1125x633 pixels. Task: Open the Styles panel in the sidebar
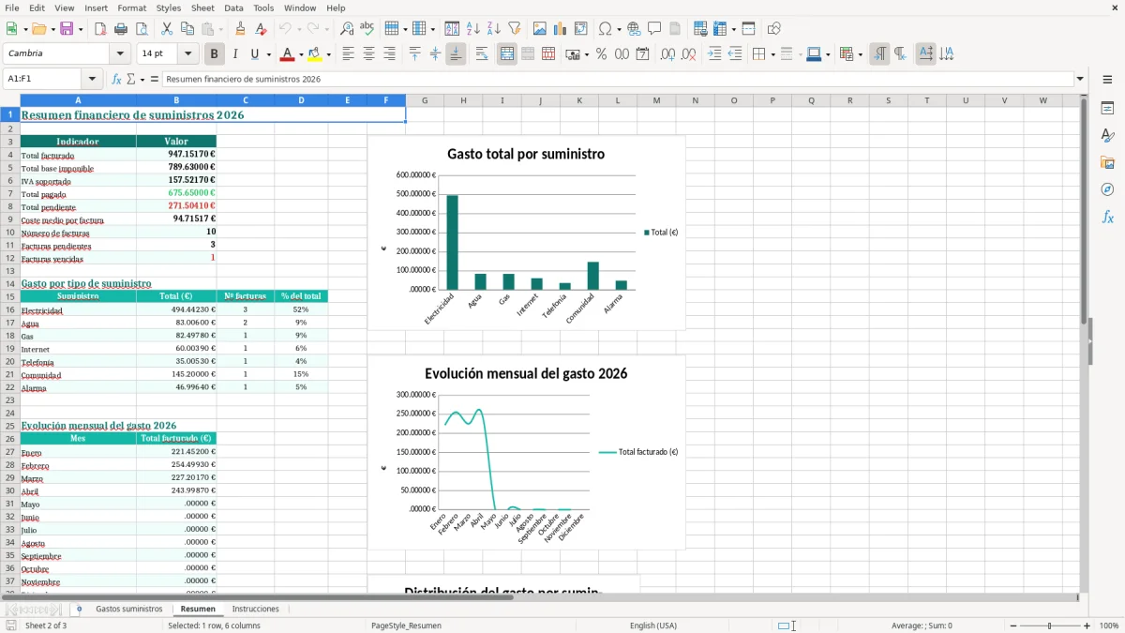(x=1107, y=136)
